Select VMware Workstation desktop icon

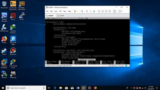point(4,64)
